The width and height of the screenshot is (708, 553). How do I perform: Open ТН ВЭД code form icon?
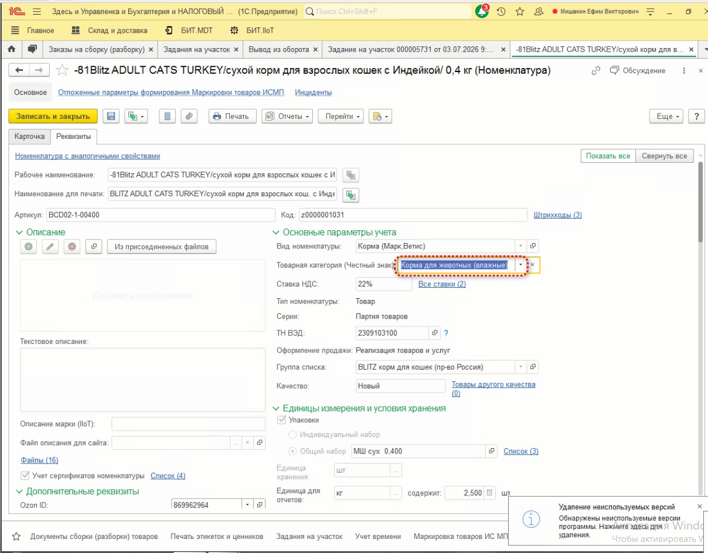tap(435, 333)
